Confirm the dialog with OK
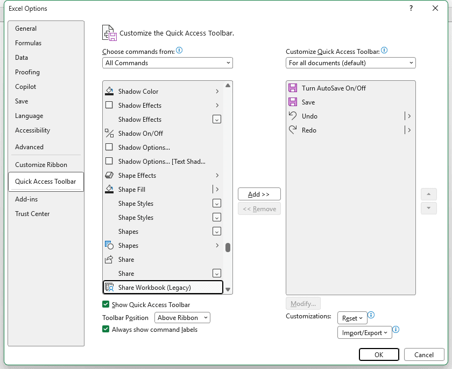Viewport: 452px width, 369px height. click(x=379, y=354)
